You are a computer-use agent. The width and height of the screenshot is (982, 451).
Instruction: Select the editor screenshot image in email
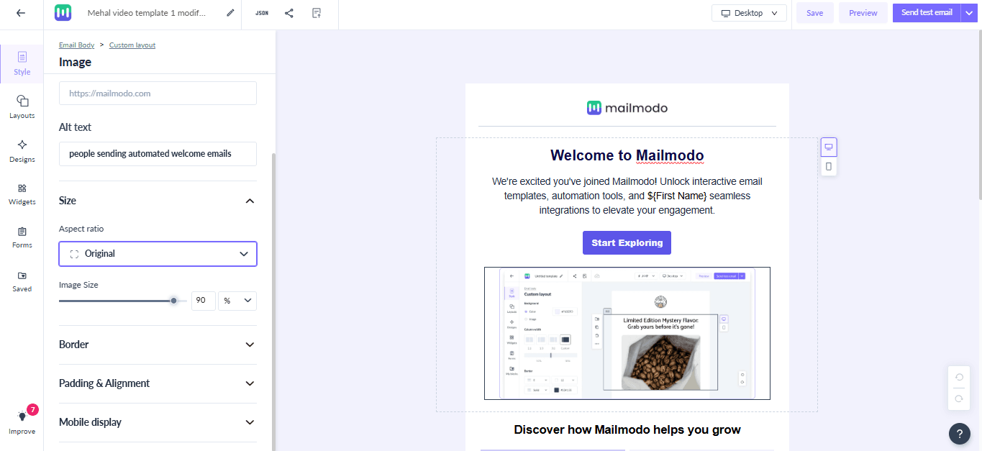627,334
